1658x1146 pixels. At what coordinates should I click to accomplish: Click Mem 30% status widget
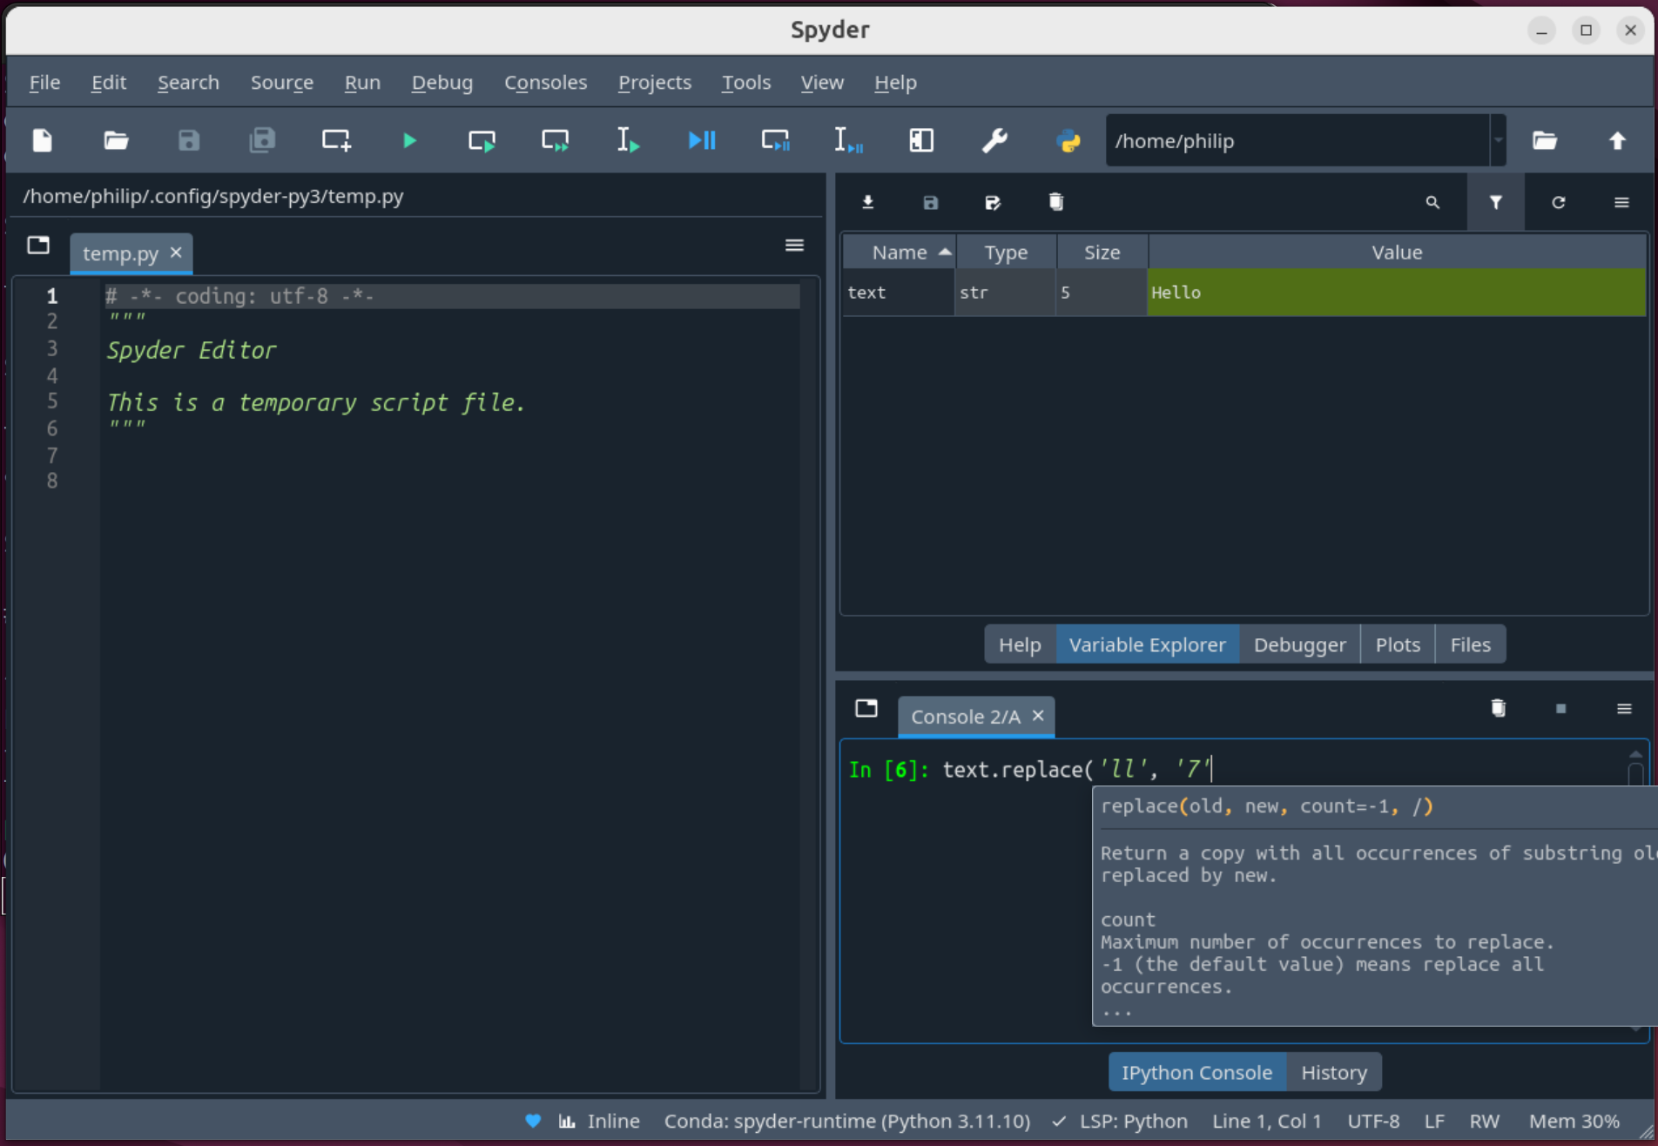coord(1574,1121)
